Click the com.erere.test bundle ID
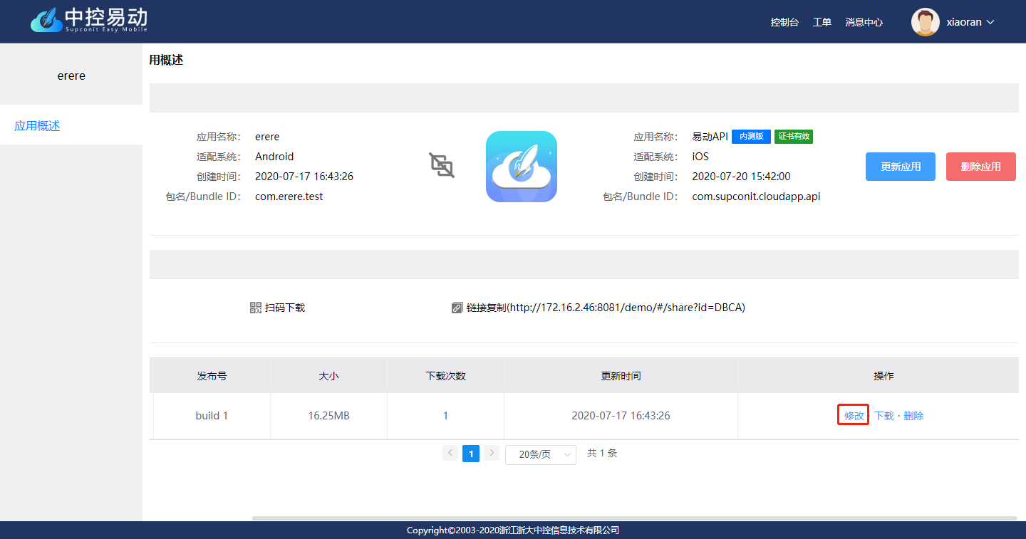 pos(289,197)
